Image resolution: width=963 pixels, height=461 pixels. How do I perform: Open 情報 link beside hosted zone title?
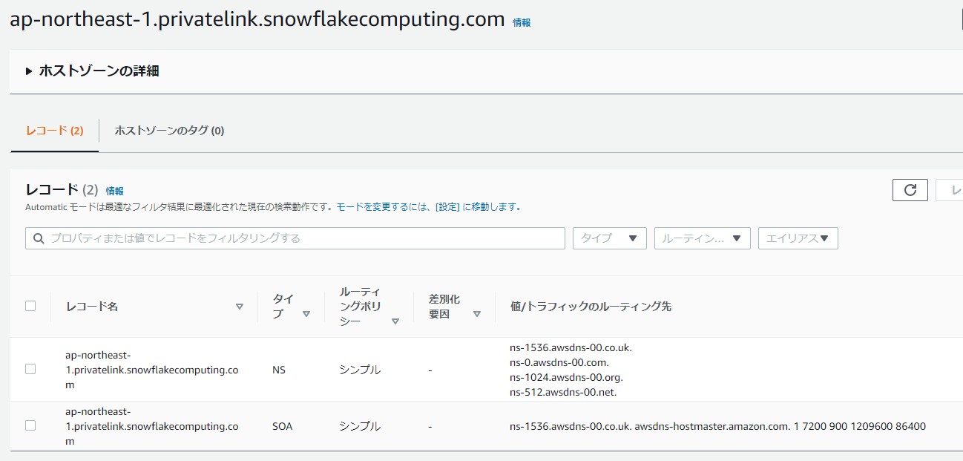[x=522, y=22]
